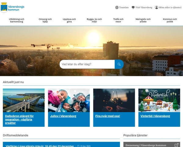Click the signpost icon beside Visit Vänersborg

pyautogui.click(x=133, y=7)
